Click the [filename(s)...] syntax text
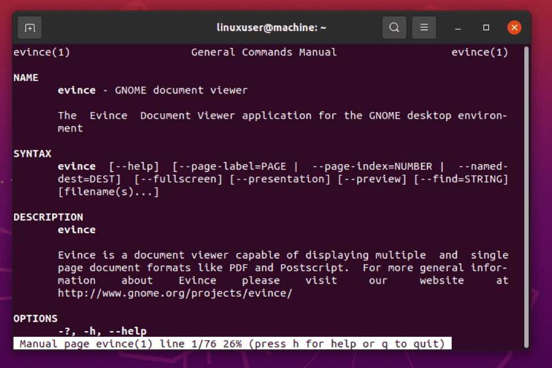Image resolution: width=552 pixels, height=368 pixels. (x=108, y=192)
